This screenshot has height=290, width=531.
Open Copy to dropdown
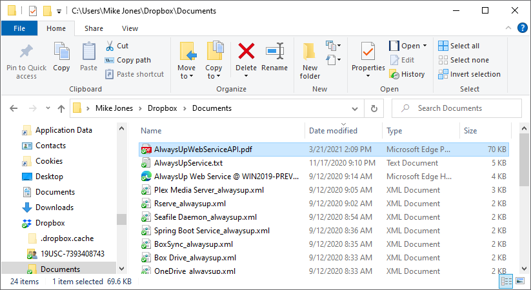click(214, 61)
